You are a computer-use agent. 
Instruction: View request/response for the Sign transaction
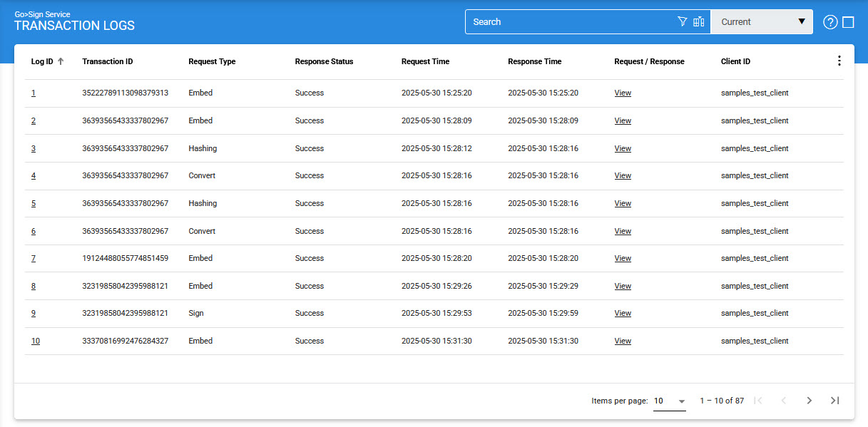[x=623, y=314]
